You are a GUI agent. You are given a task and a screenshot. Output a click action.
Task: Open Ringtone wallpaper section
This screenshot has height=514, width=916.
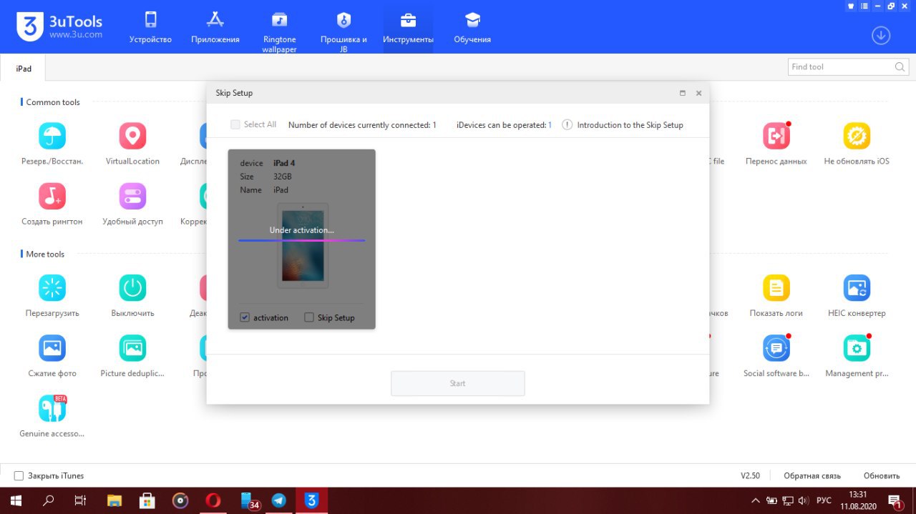279,32
